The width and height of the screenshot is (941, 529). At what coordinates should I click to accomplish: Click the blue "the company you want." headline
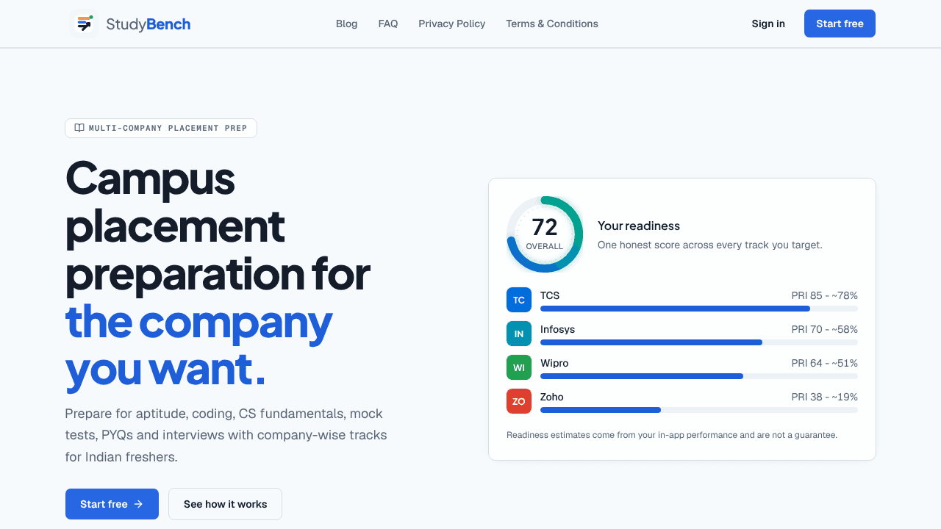[198, 345]
